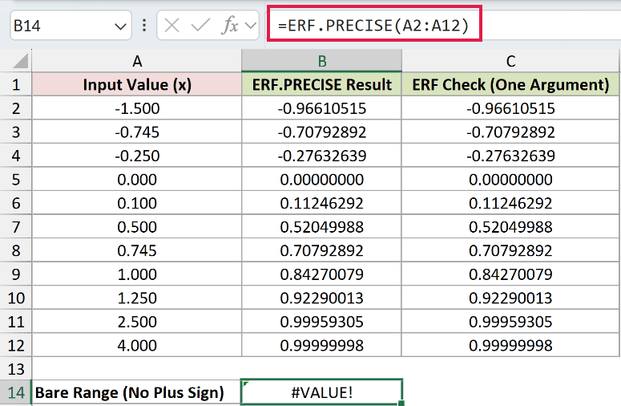Select row 1 header
621x406 pixels.
[16, 84]
